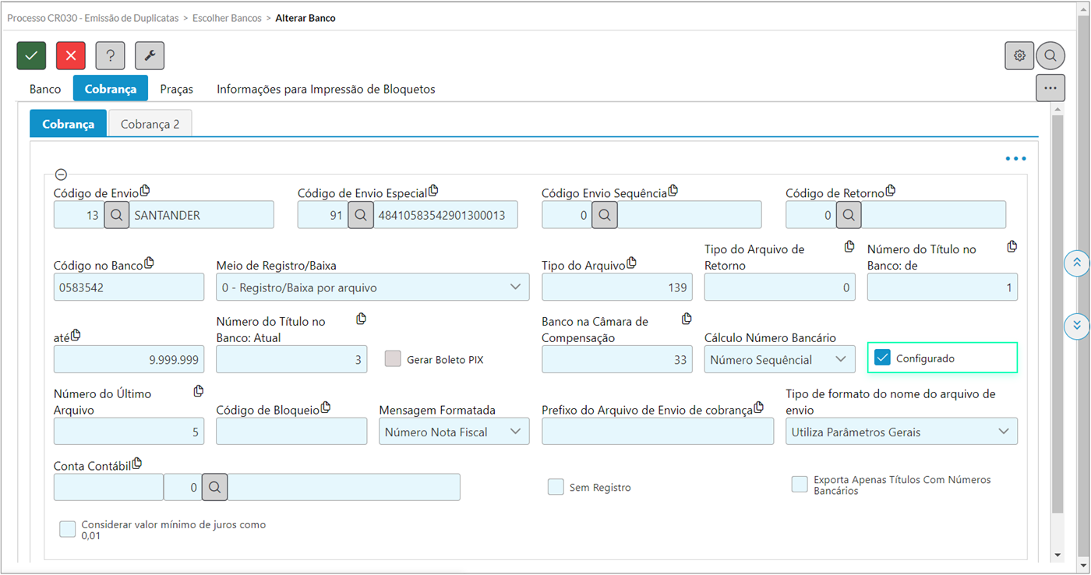Click the green confirm checkmark button
1091x575 pixels.
click(x=32, y=56)
